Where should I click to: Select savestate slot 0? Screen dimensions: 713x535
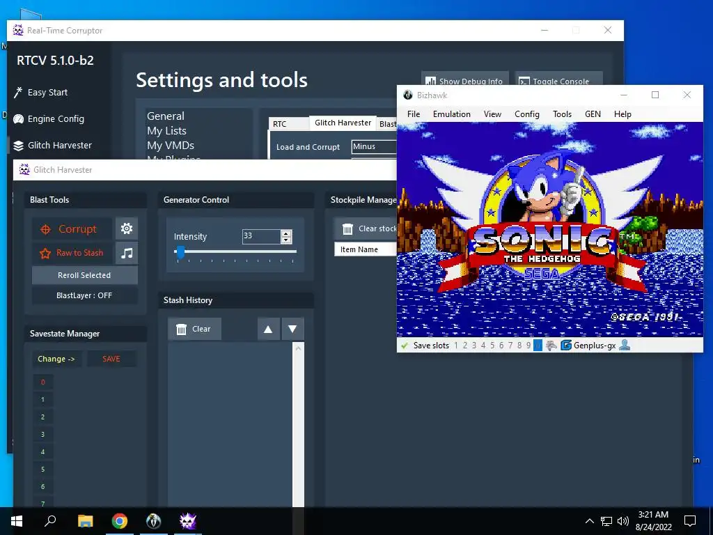tap(42, 382)
